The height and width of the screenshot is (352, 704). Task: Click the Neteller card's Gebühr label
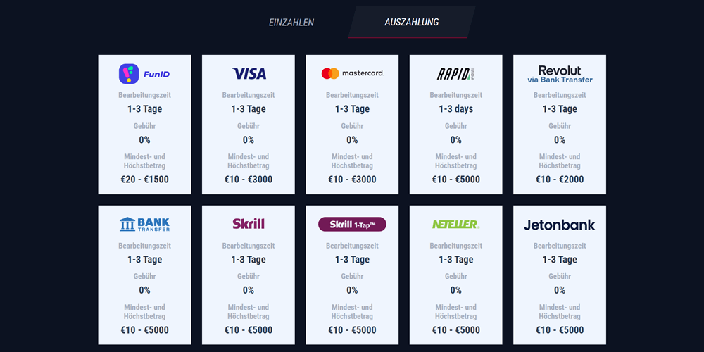(455, 277)
